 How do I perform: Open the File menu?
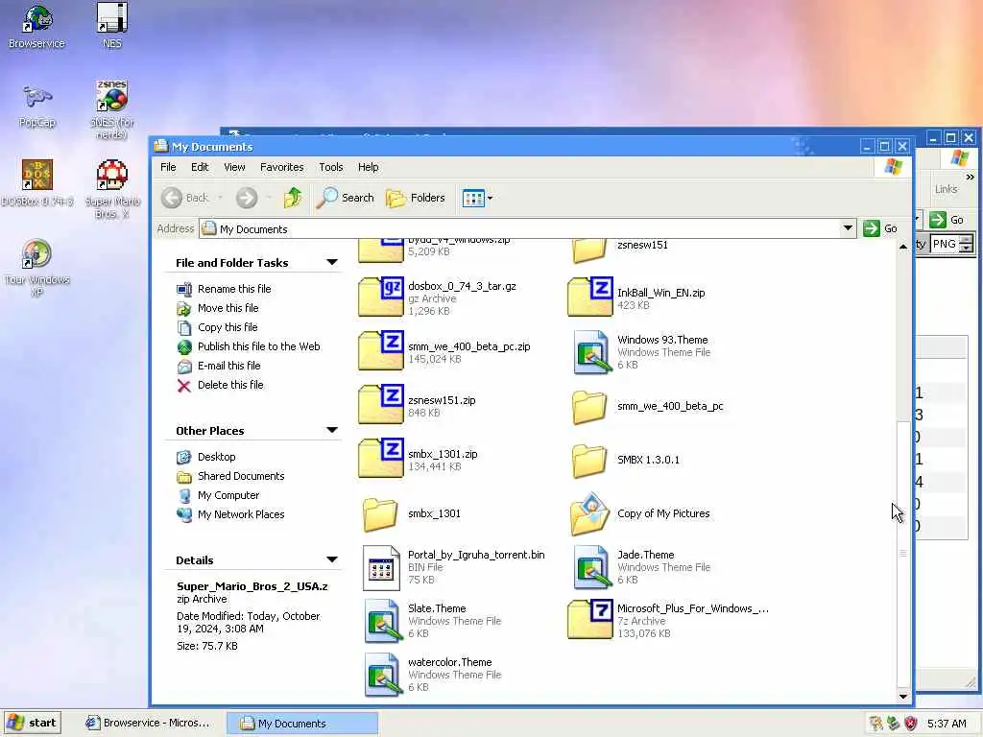tap(168, 167)
